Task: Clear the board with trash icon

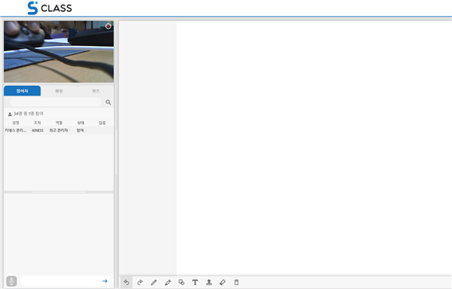Action: (237, 282)
